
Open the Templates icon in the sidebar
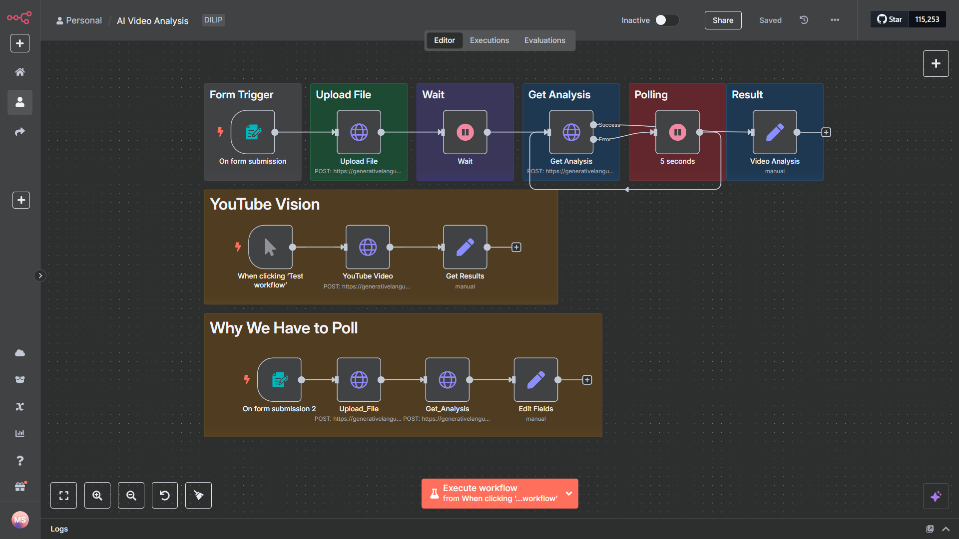(x=19, y=379)
